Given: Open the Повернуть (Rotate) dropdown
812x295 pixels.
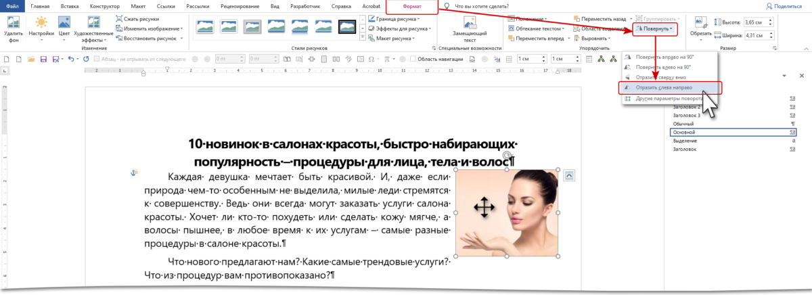Looking at the screenshot, I should tap(656, 29).
